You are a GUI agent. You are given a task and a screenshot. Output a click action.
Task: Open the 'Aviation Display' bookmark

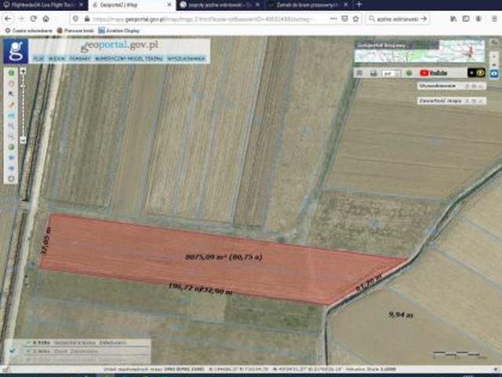click(119, 31)
